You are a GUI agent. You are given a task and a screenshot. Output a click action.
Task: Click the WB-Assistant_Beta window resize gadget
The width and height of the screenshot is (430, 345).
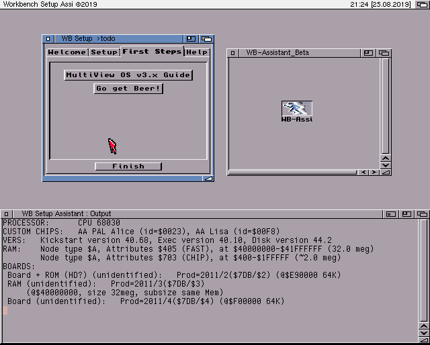385,172
